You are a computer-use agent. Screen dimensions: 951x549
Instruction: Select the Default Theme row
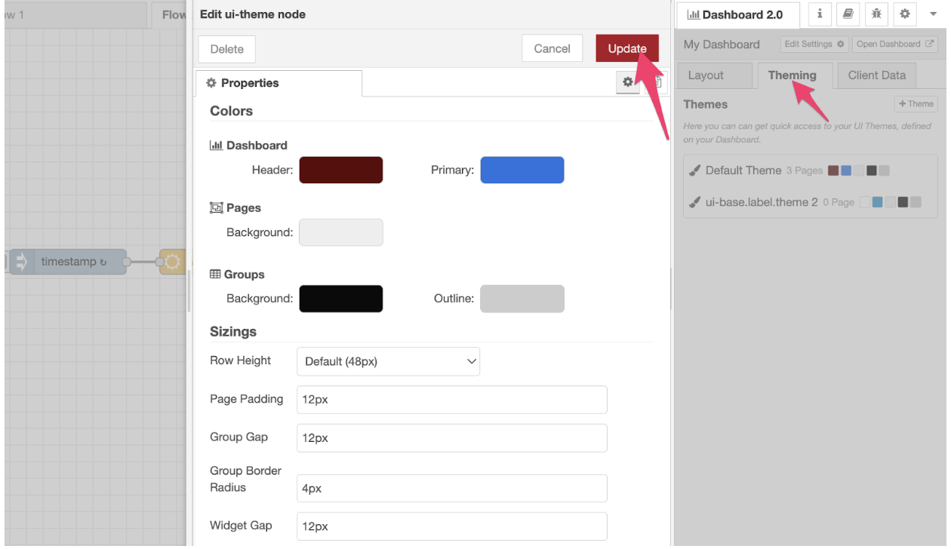(811, 170)
